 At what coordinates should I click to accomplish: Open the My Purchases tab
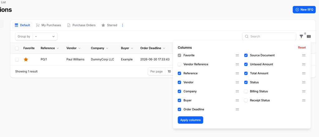48,25
